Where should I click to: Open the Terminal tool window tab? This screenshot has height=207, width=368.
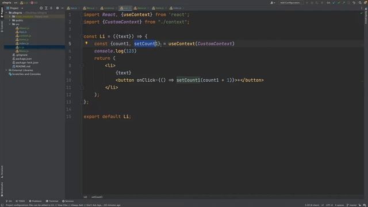point(52,201)
